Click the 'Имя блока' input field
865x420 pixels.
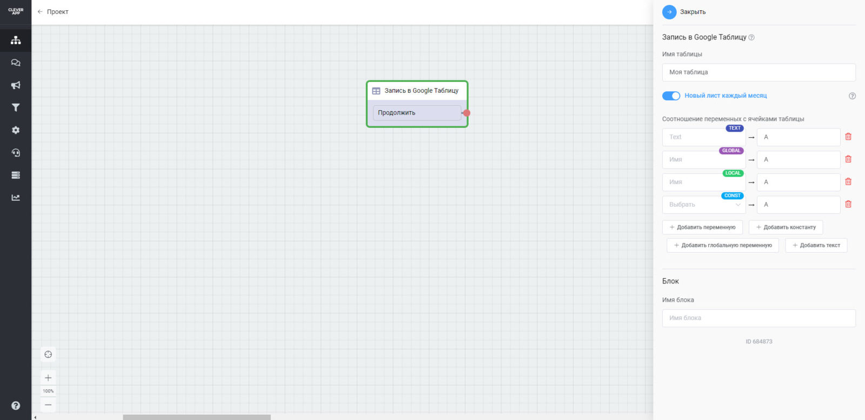click(x=758, y=318)
